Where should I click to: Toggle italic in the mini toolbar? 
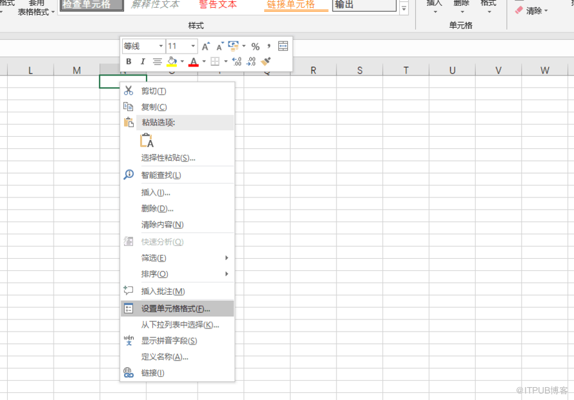tap(143, 62)
